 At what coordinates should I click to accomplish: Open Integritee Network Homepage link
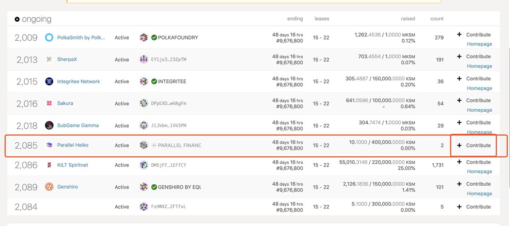(479, 88)
